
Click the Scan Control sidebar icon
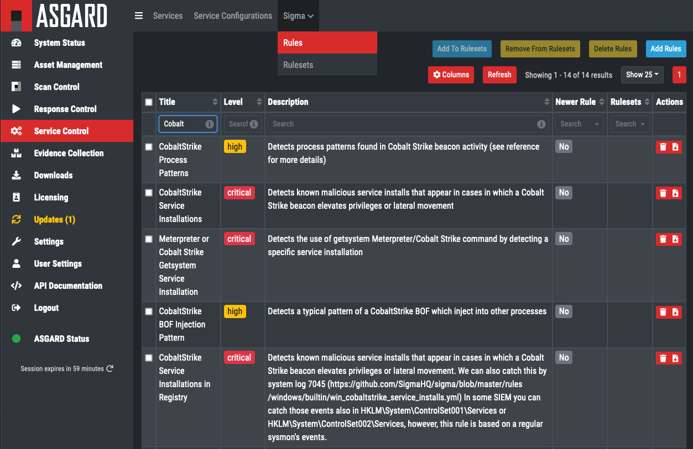(16, 87)
